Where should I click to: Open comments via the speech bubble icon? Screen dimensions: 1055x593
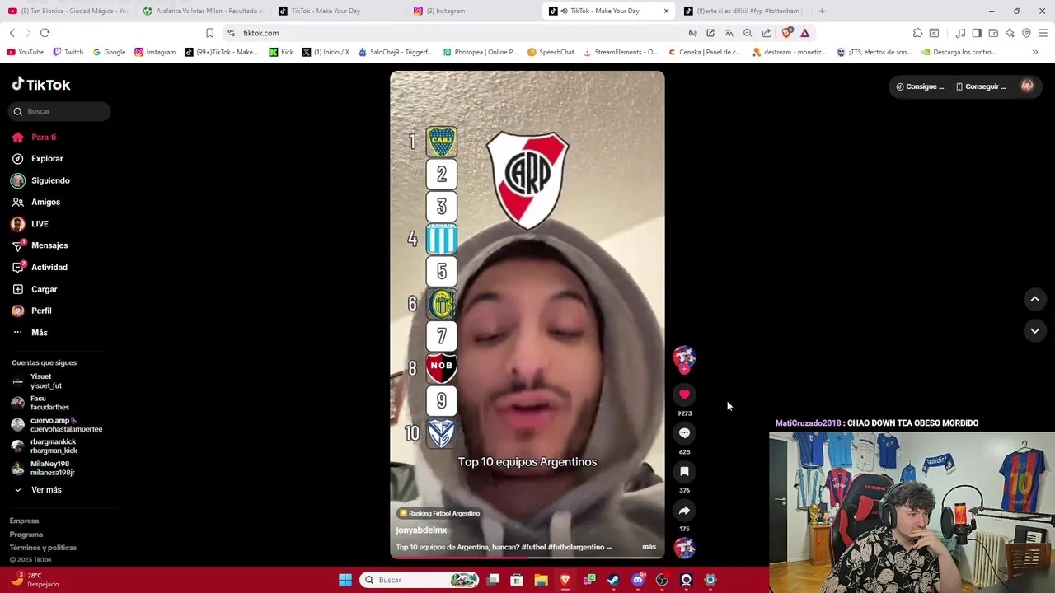pyautogui.click(x=684, y=433)
